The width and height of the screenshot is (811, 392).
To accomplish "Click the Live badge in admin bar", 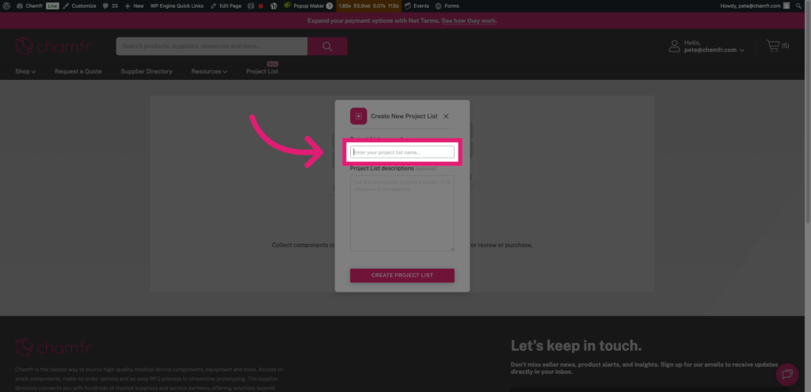I will click(52, 6).
